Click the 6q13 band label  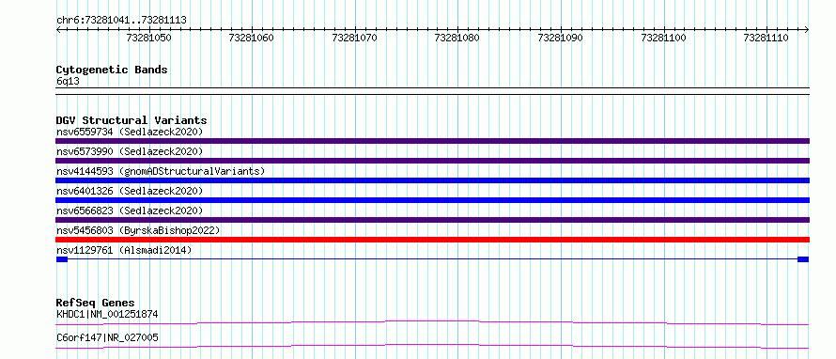tap(68, 82)
